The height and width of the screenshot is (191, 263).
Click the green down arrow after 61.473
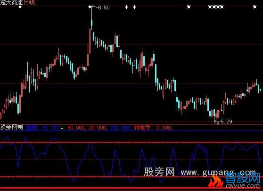point(62,127)
